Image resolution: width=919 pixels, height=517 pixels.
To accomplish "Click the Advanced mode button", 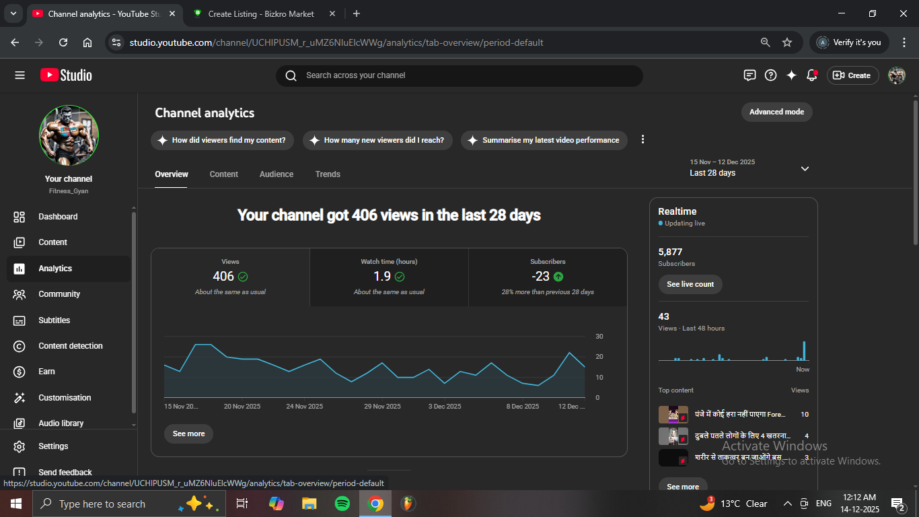I will (x=776, y=112).
